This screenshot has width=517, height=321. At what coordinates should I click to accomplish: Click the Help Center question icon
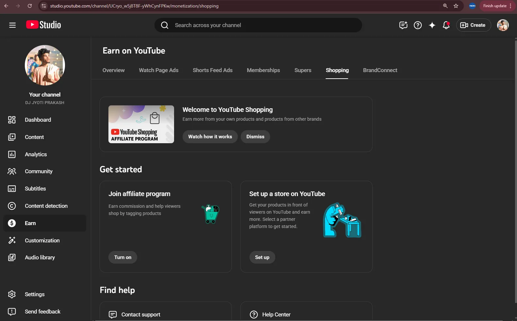(x=254, y=314)
